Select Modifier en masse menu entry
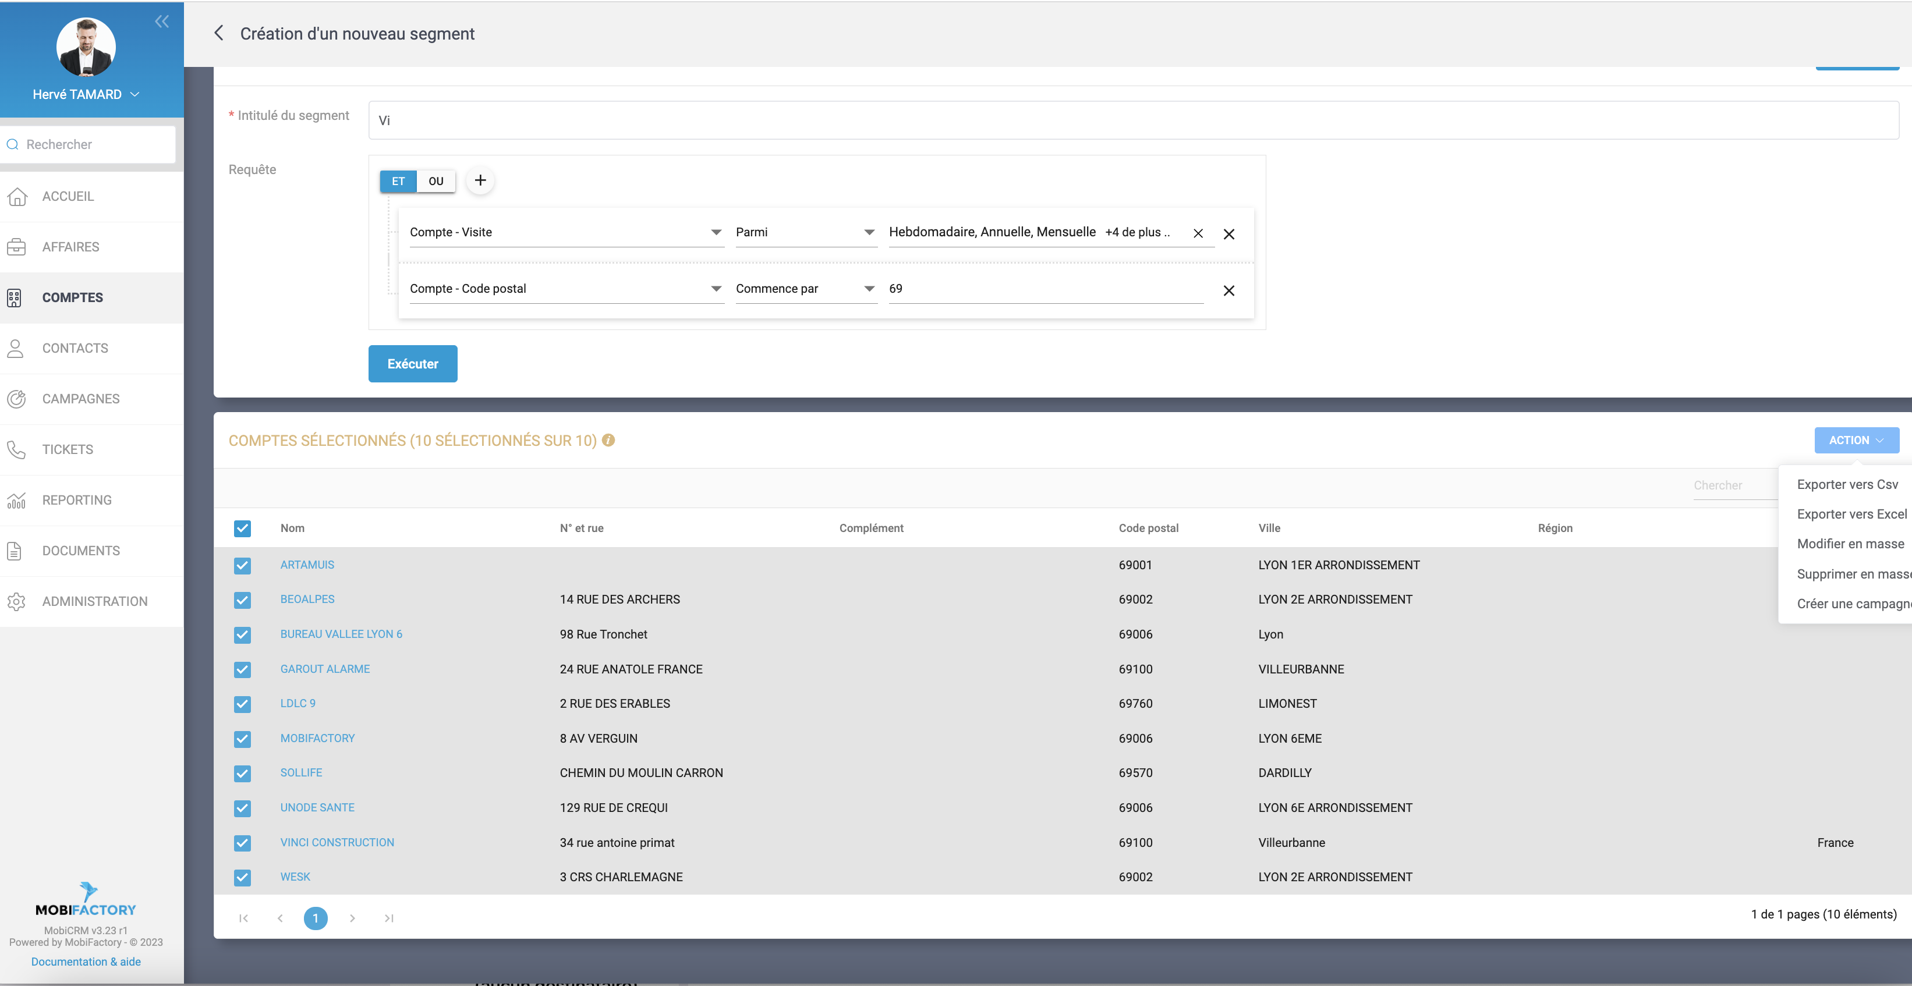Viewport: 1912px width, 986px height. [1850, 544]
